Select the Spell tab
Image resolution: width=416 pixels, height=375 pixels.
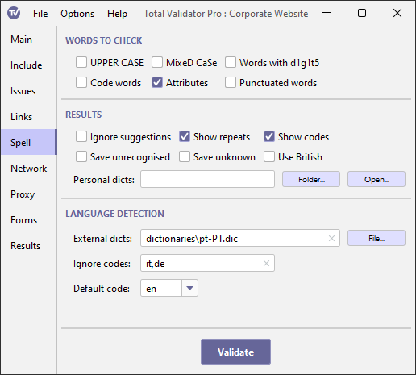point(29,142)
